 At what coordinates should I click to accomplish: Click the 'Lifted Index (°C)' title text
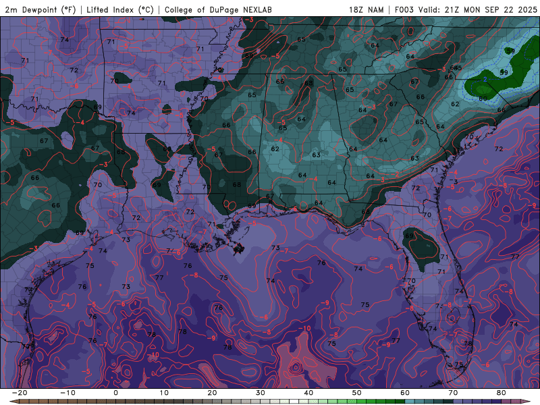tap(120, 10)
